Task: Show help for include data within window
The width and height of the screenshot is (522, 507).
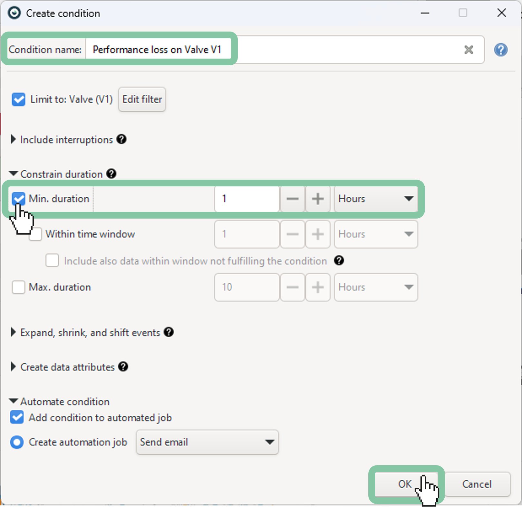Action: (339, 260)
